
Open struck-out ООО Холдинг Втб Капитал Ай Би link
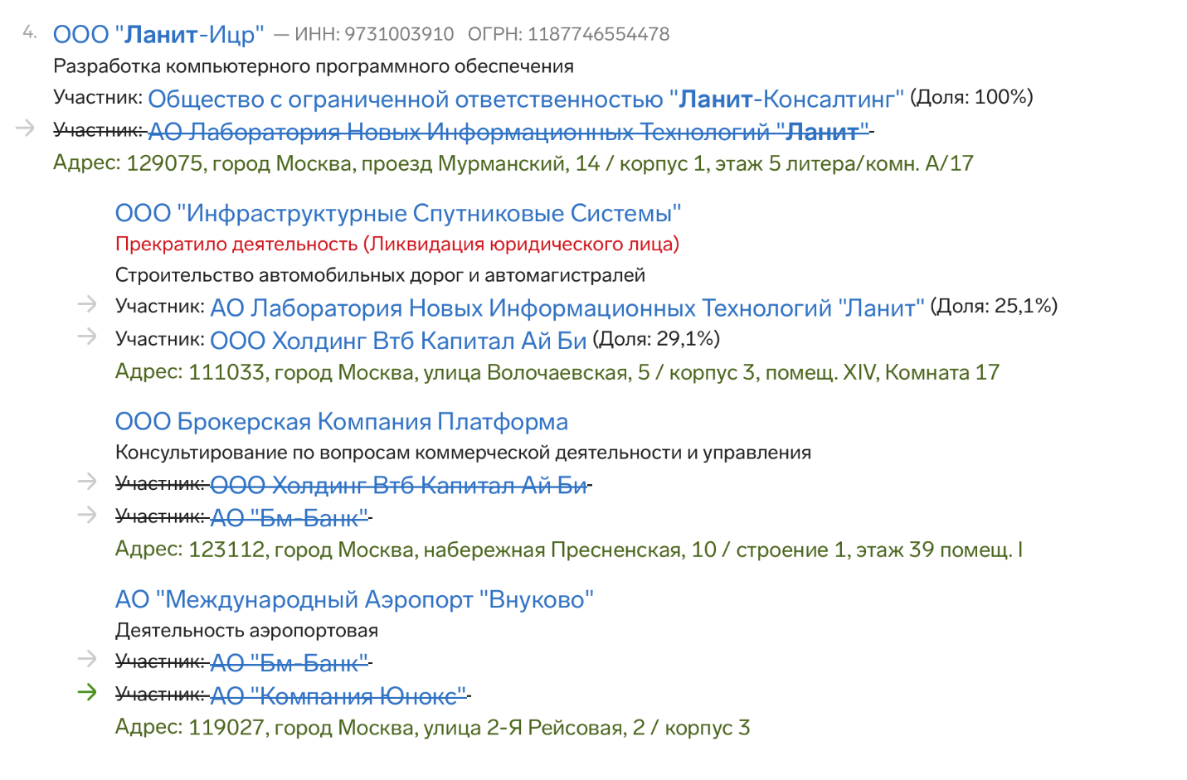click(x=398, y=486)
